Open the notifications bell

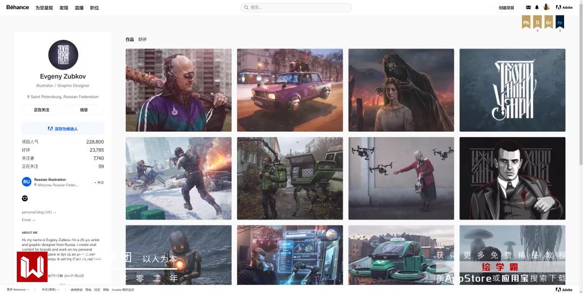point(537,8)
